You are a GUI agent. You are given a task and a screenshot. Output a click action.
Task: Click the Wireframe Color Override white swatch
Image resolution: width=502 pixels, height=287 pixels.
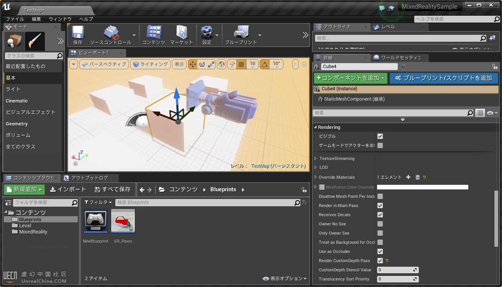pos(422,187)
